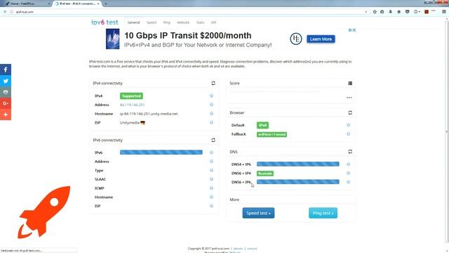Viewport: 449px width, 253px height.
Task: Click the Supported badge for IPv4
Action: [131, 96]
